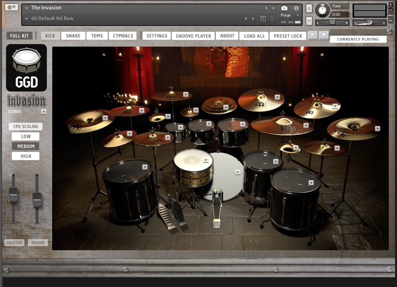This screenshot has width=397, height=287.
Task: Enable PRESET LOCK
Action: coord(288,35)
